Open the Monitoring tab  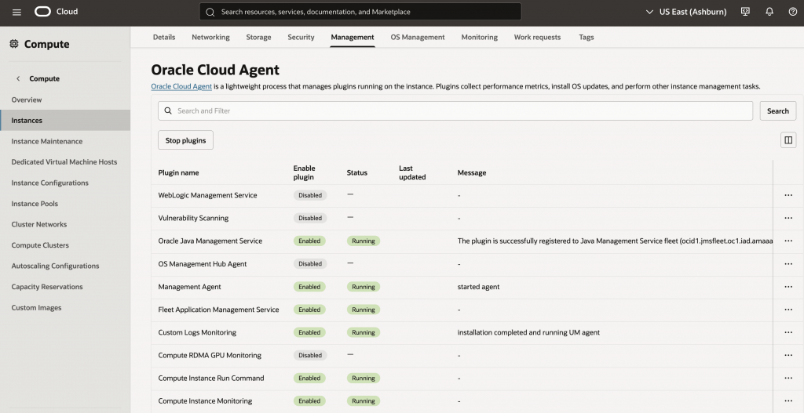point(480,37)
